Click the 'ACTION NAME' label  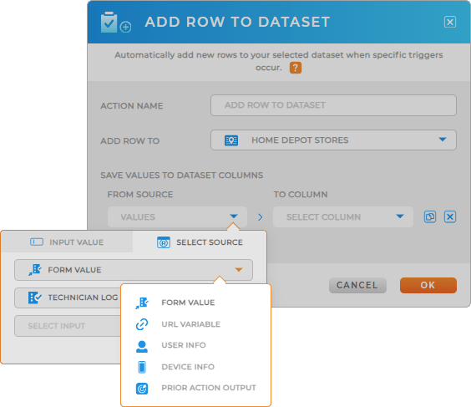click(132, 106)
